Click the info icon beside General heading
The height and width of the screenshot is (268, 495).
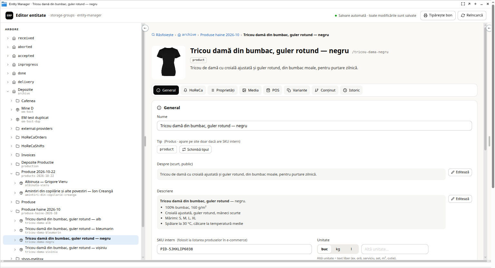click(159, 108)
